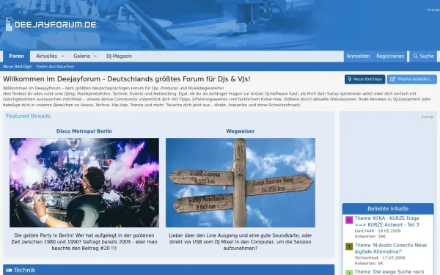Open the olive T avatar beside M-Audio thread
440x275 pixels.
coord(349,246)
